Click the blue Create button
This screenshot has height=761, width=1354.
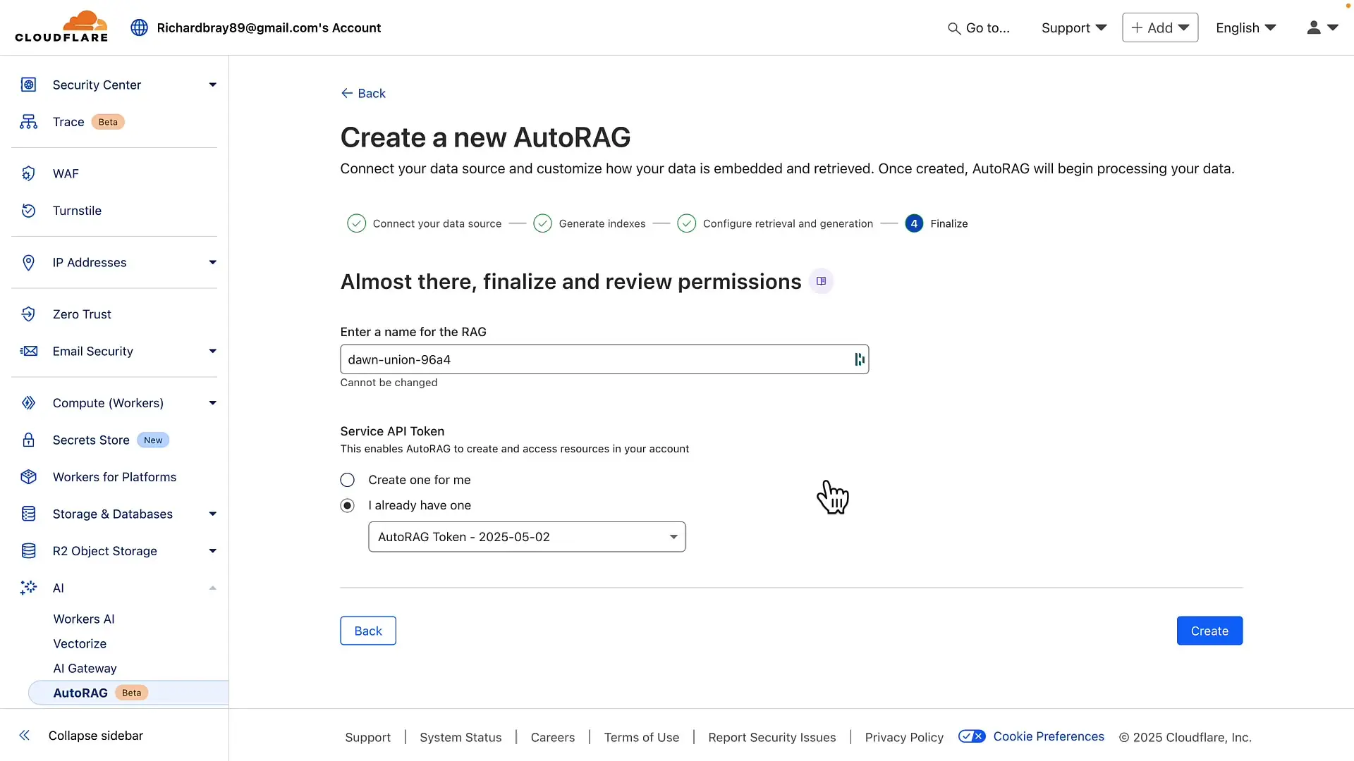(1209, 631)
